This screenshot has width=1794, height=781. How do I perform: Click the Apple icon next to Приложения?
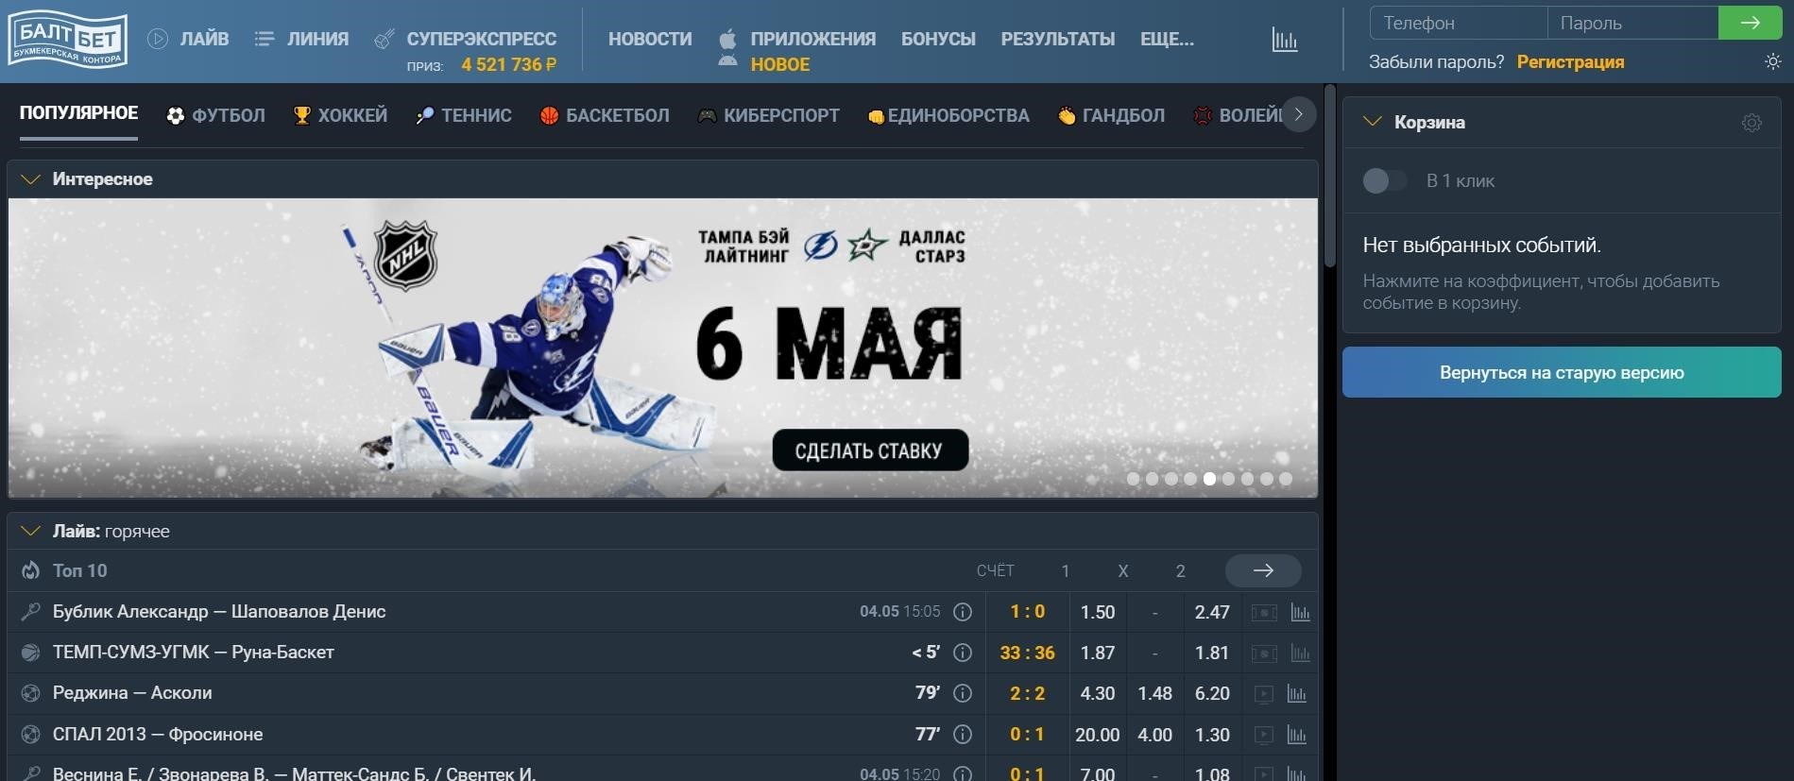(x=727, y=40)
